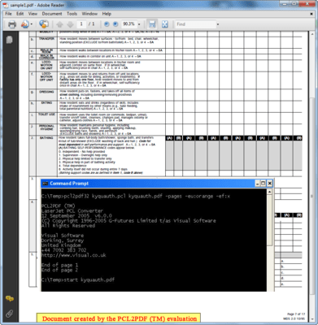Click the Print icon in the toolbar

(12, 24)
